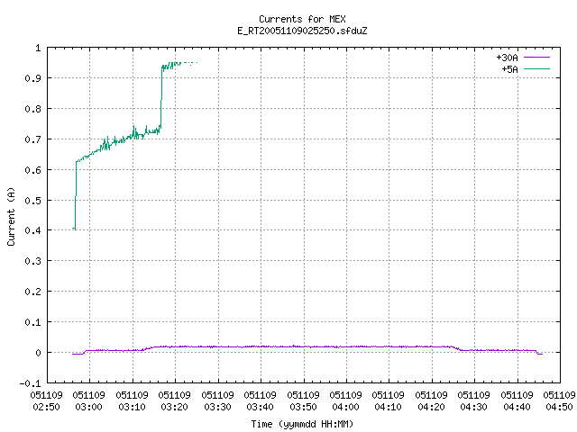Click the y-axis tick value 0.2
Screen dimensions: 577x432
coord(32,292)
